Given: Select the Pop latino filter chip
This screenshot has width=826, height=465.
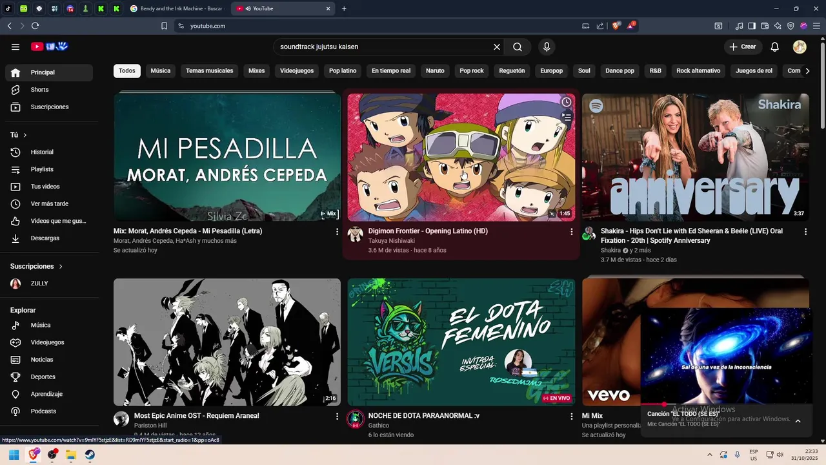Looking at the screenshot, I should click(343, 71).
